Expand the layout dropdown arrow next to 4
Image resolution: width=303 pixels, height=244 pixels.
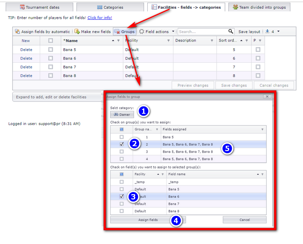278,31
